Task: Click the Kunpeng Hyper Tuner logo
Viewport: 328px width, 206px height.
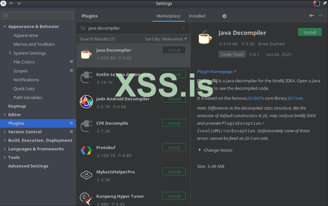Action: (x=86, y=199)
